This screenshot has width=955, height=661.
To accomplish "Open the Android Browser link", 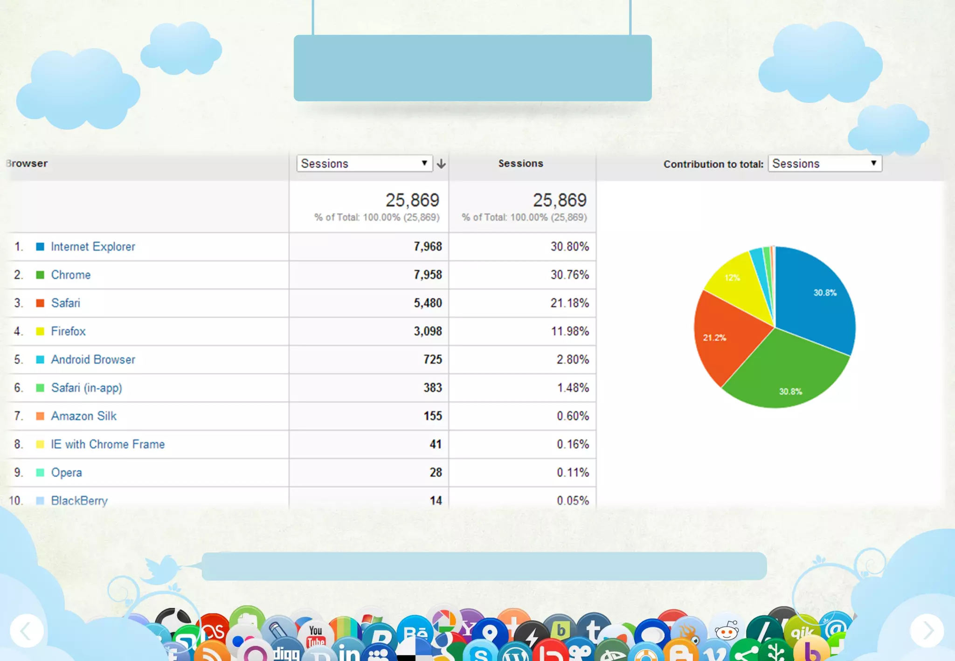I will tap(93, 359).
